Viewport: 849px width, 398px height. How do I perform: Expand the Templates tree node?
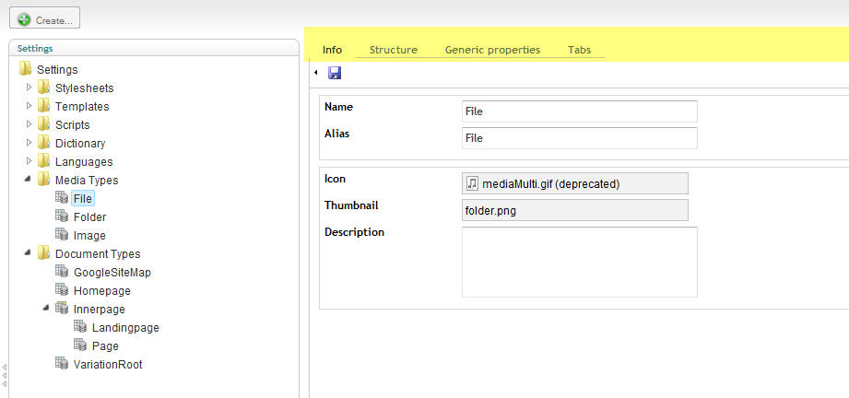tap(29, 106)
